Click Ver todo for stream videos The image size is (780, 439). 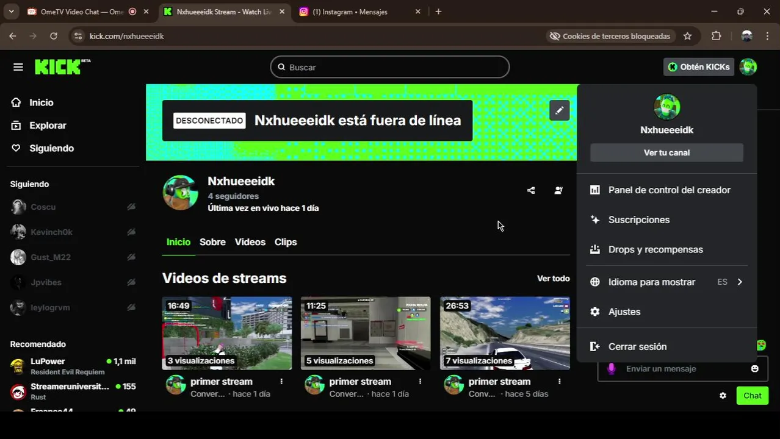coord(553,278)
